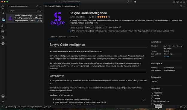187x110 pixels.
Task: Open the editor More Actions menu
Action: [184, 6]
